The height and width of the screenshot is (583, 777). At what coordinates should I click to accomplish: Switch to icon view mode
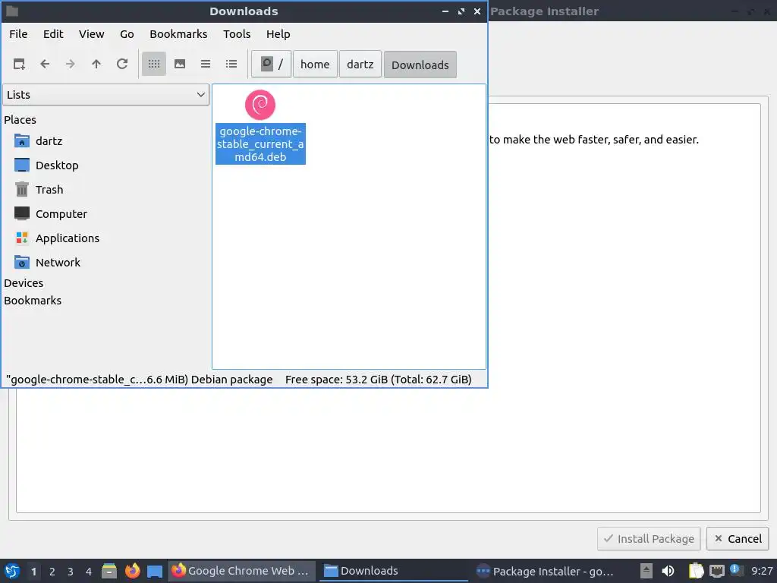coord(154,64)
